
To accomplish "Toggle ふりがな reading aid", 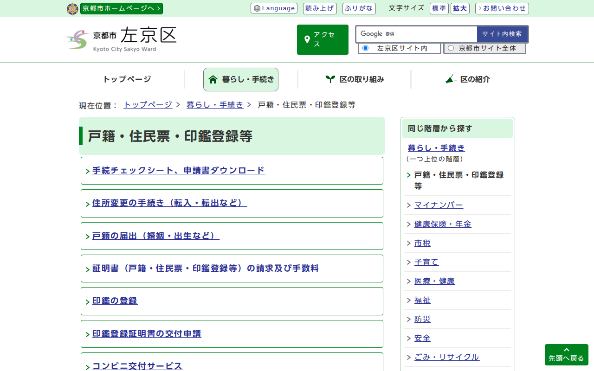I will pos(359,9).
